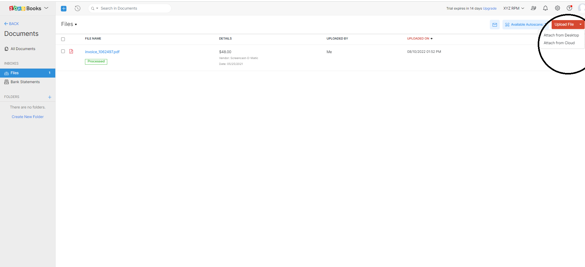Open the XYZ RPM organization dropdown
Image resolution: width=585 pixels, height=267 pixels.
tap(514, 8)
